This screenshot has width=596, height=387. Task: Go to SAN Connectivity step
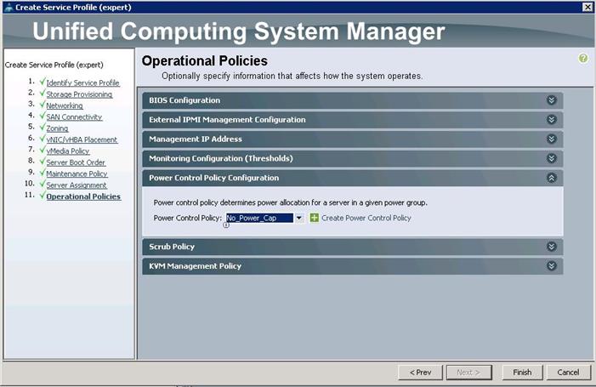coord(74,117)
